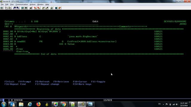The height and width of the screenshot is (107, 191).
Task: Click the Copy toolbar icon
Action: click(6, 8)
